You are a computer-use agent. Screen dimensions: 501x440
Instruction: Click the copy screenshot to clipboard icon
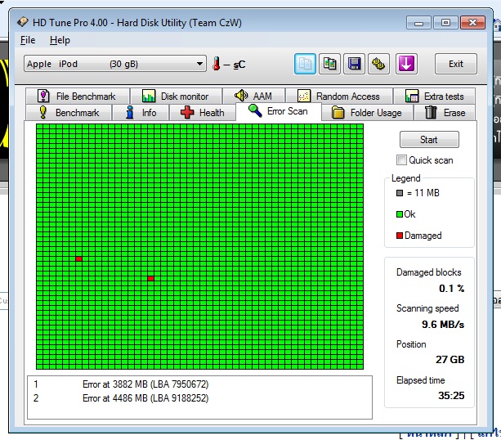[329, 64]
